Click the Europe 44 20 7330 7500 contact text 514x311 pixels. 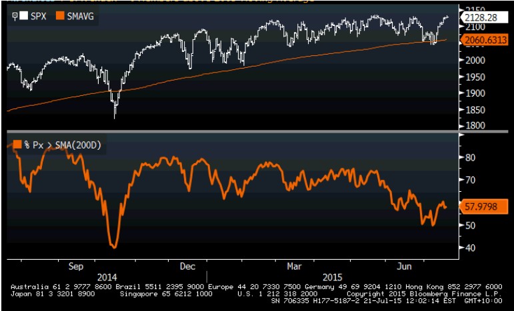(x=255, y=287)
